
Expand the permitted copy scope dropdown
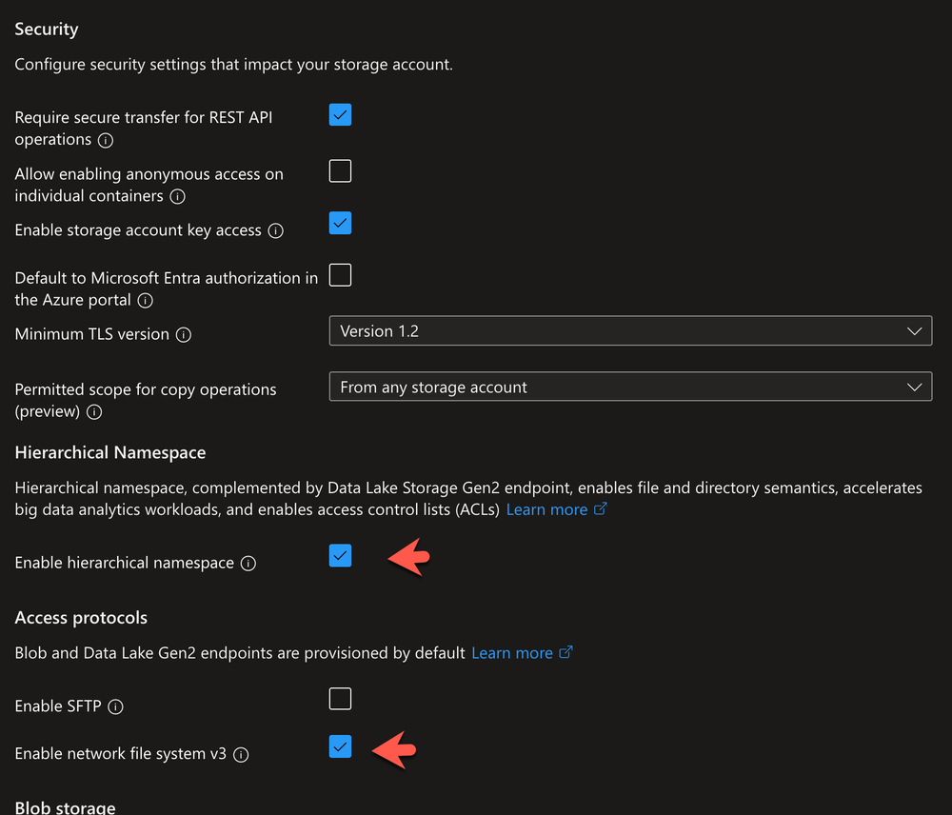tap(914, 387)
